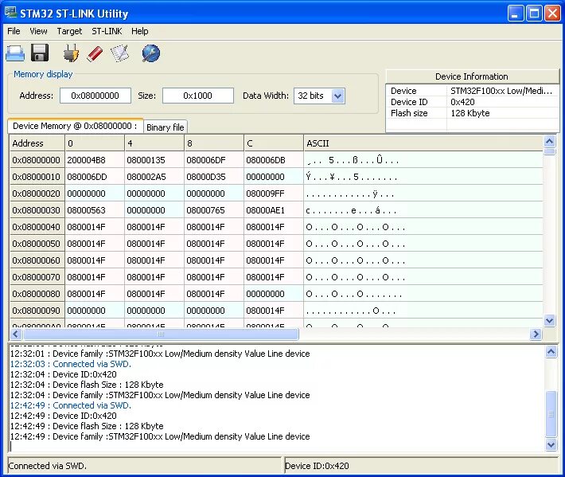Image resolution: width=565 pixels, height=477 pixels.
Task: Click memory table scroll up arrow
Action: click(549, 141)
